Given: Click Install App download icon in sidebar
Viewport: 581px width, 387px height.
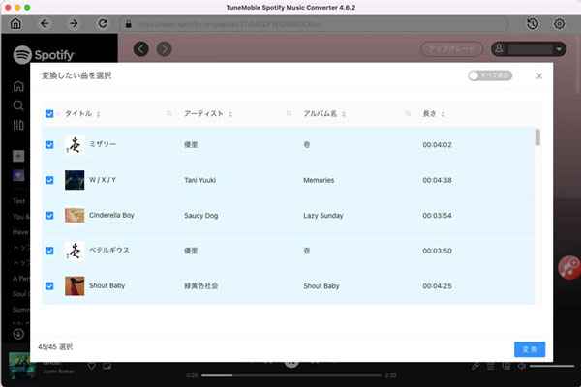Looking at the screenshot, I should tap(18, 334).
